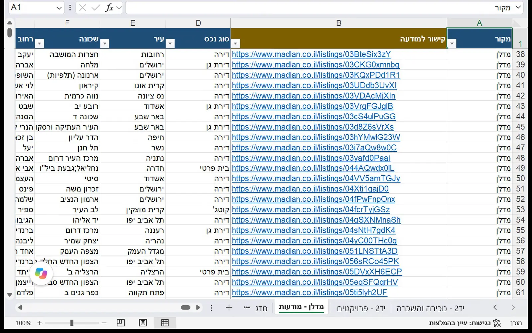Open filter dropdown for עיר column
The width and height of the screenshot is (532, 333).
(105, 43)
